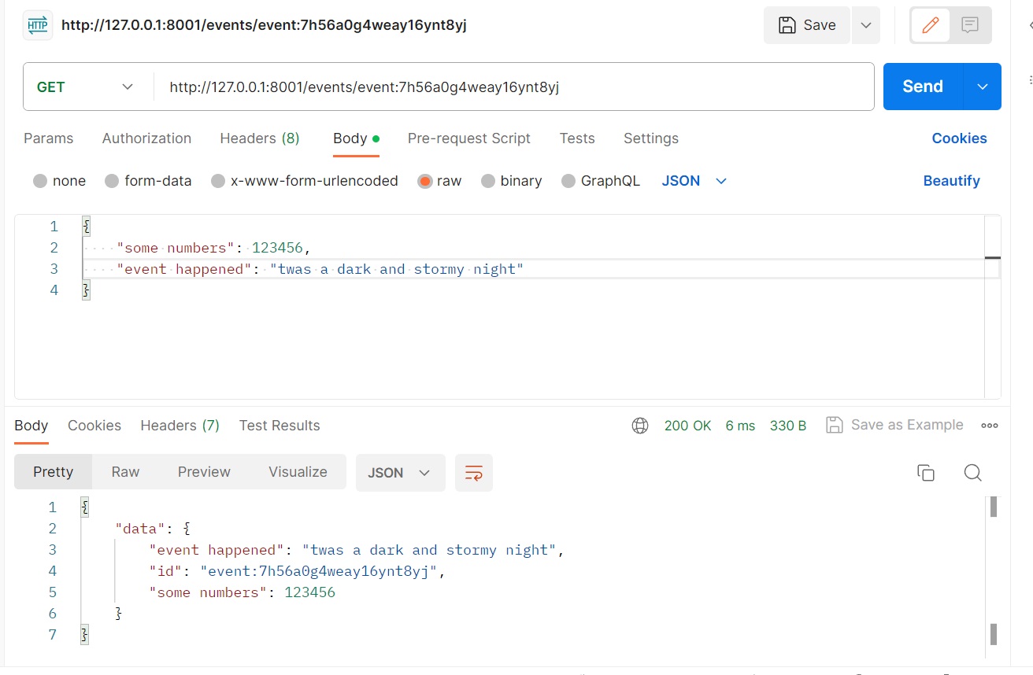Click the Save button
Image resolution: width=1033 pixels, height=675 pixels.
tap(807, 25)
